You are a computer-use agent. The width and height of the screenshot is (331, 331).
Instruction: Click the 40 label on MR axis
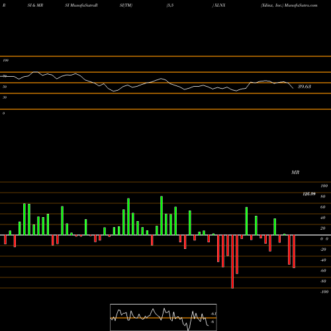(x=323, y=218)
